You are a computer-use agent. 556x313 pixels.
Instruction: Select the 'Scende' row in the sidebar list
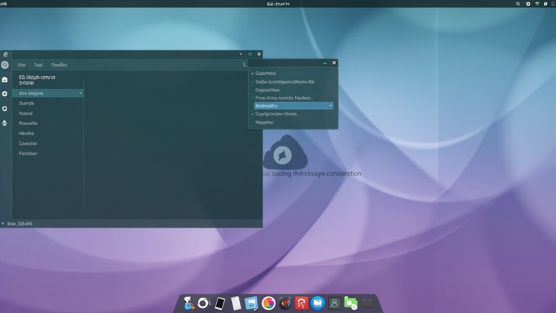48,103
